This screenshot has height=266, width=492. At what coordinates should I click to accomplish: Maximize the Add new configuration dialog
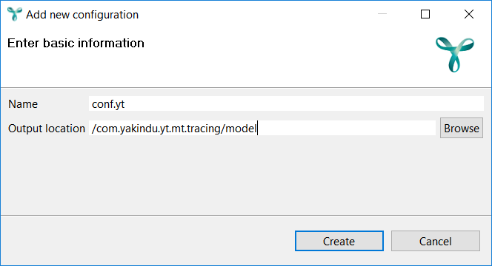pos(425,14)
